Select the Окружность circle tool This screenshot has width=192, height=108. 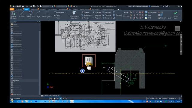(31, 14)
